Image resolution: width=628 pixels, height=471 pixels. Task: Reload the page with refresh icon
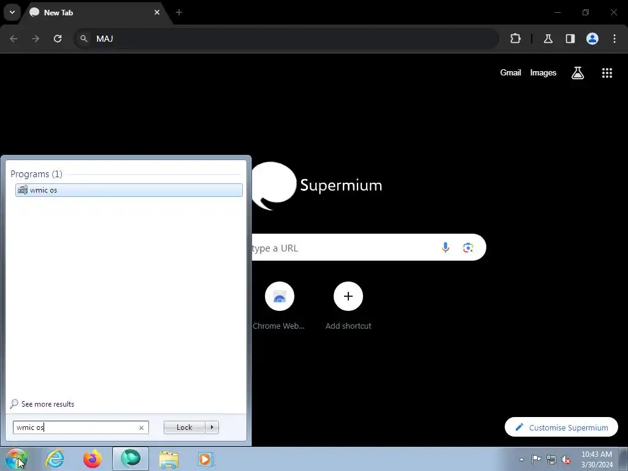click(x=58, y=39)
